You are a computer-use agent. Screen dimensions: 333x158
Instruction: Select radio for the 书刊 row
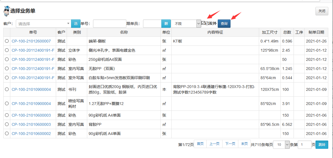7,89
